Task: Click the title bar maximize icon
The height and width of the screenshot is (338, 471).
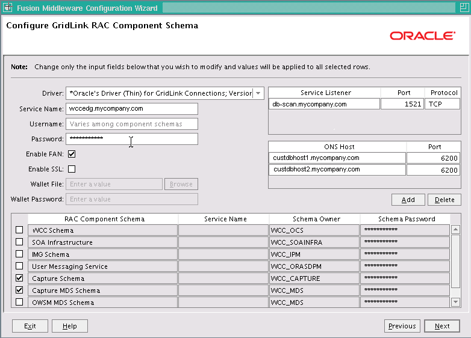Action: [464, 7]
